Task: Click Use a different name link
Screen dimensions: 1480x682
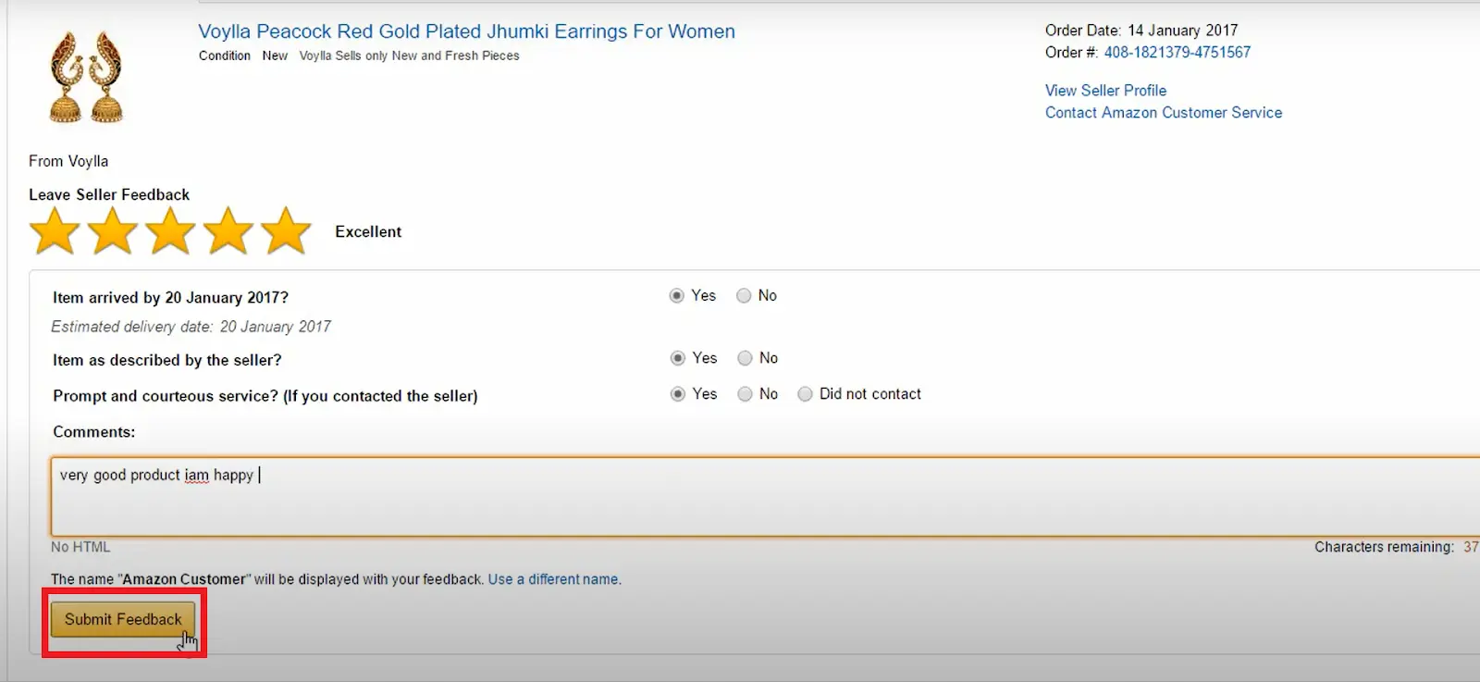Action: pos(553,579)
